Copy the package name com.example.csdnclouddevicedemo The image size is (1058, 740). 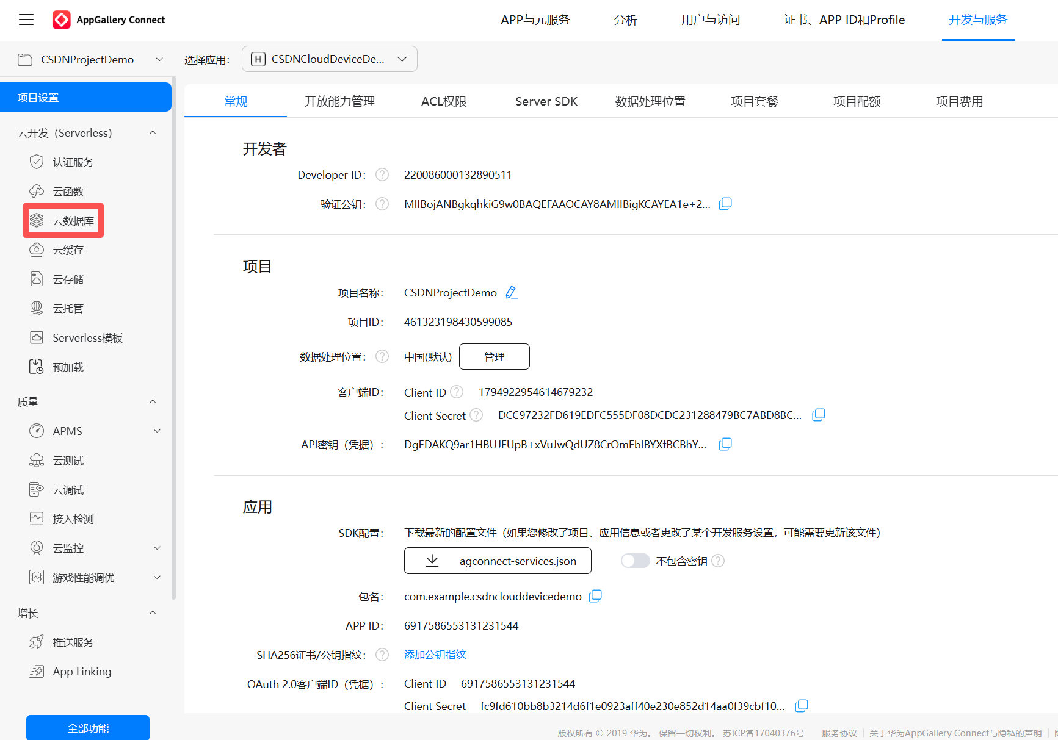595,596
